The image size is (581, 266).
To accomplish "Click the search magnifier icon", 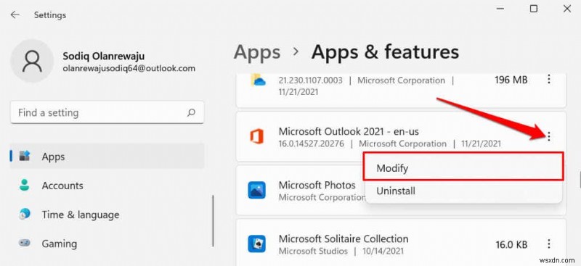I will [191, 112].
